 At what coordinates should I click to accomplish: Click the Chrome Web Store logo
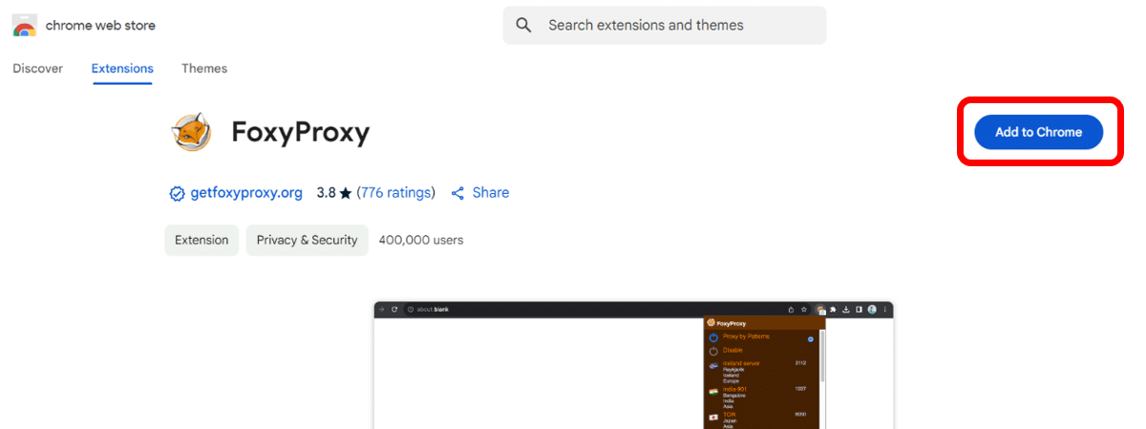click(25, 26)
